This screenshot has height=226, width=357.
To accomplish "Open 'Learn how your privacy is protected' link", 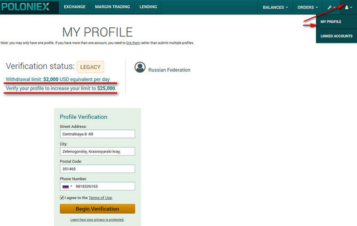I will click(x=97, y=220).
